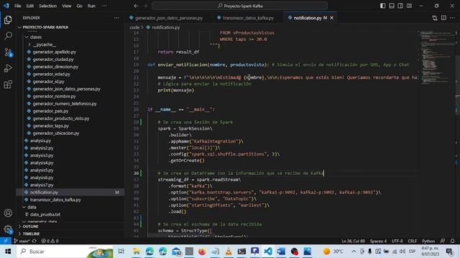Viewport: 460px width, 258px height.
Task: Open the Edit menu
Action: [x=30, y=6]
